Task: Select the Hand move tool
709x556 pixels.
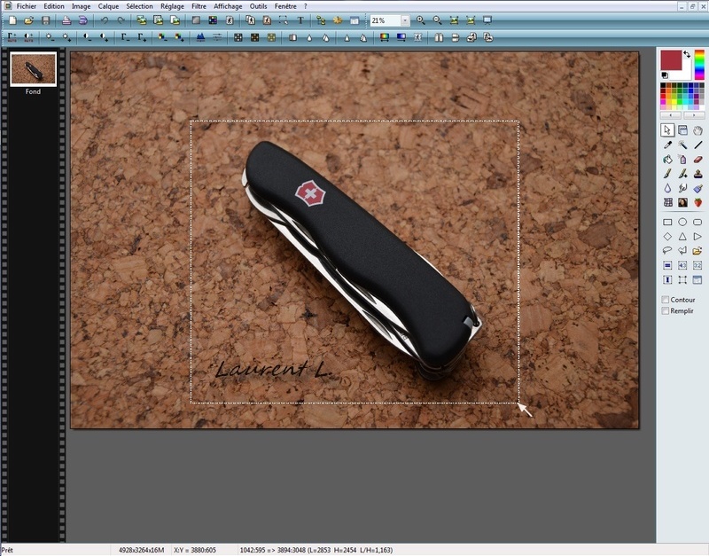Action: [x=697, y=130]
